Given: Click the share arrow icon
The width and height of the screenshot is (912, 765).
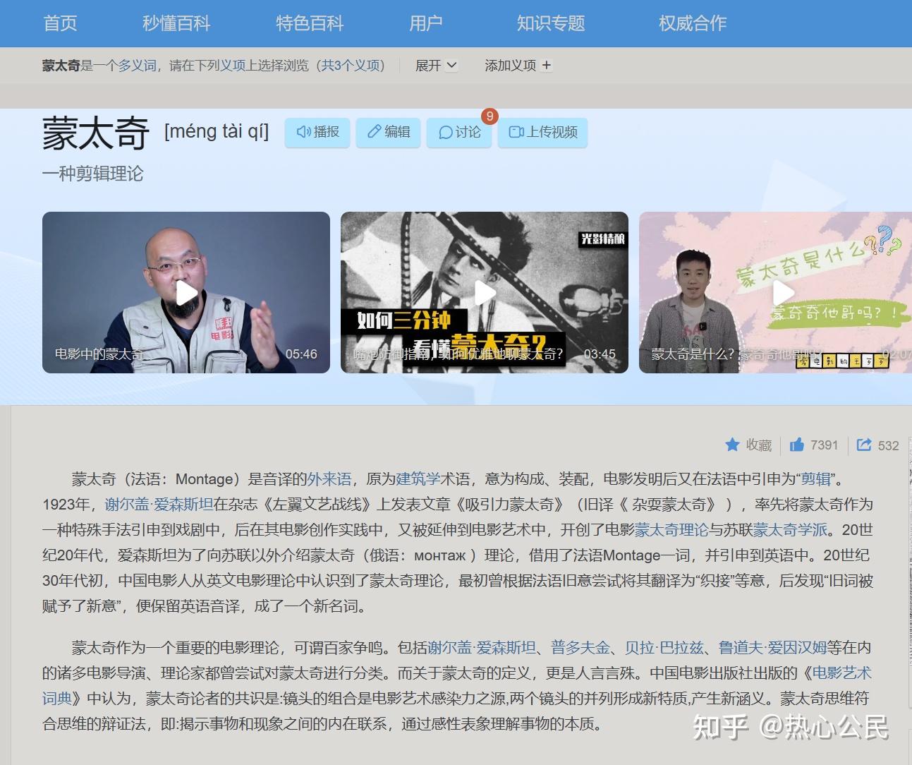Looking at the screenshot, I should point(864,445).
